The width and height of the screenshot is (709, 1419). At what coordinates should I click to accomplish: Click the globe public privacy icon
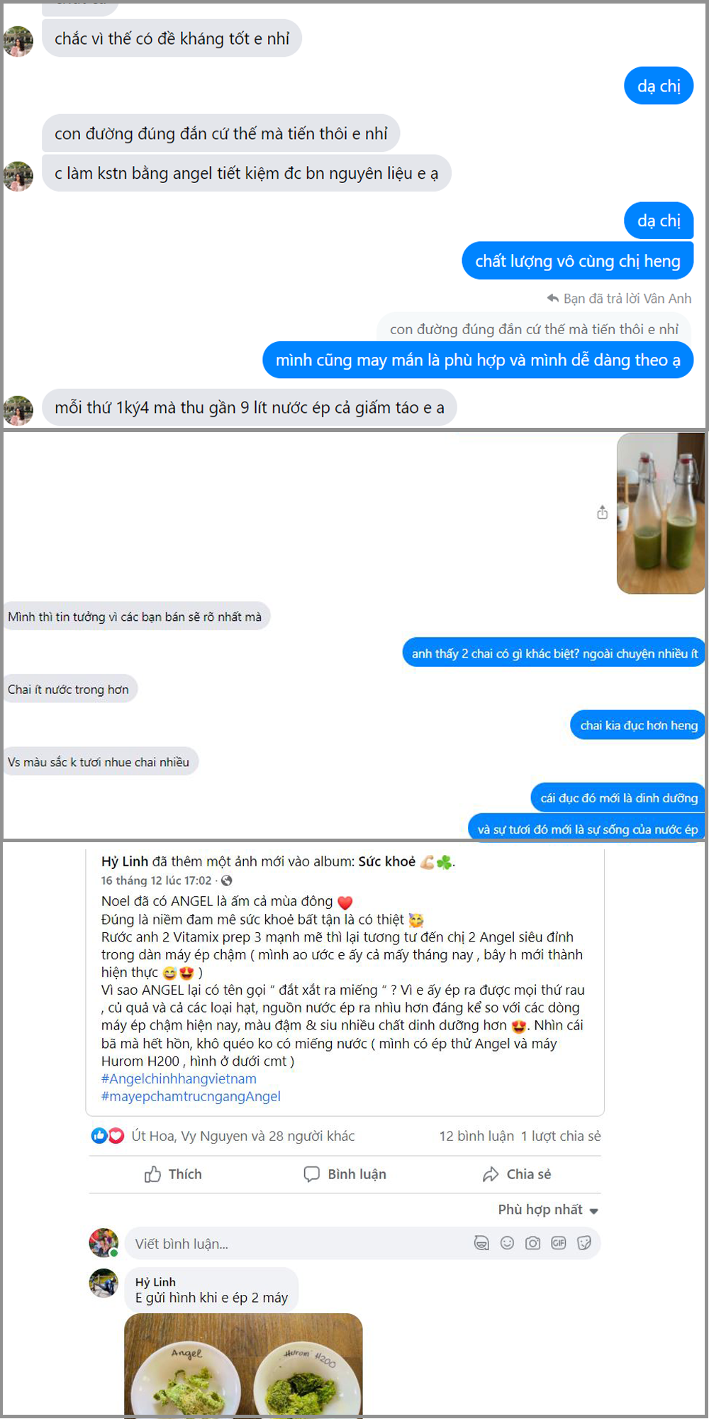point(227,880)
